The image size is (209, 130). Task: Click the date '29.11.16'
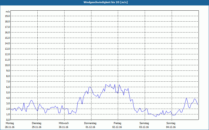[x=37, y=127]
